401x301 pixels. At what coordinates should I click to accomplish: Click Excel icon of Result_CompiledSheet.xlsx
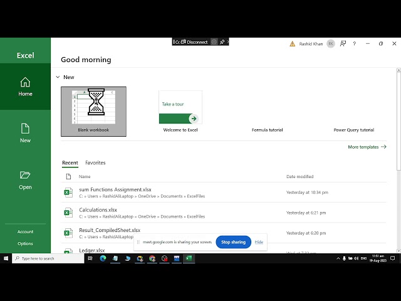click(68, 233)
